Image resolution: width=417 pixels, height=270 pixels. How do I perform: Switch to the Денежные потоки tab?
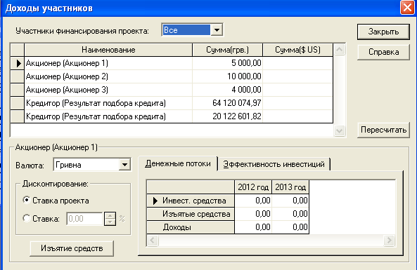178,163
